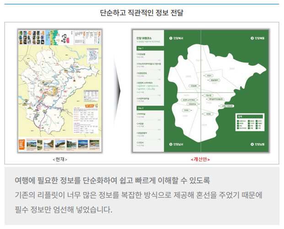Viewport: 284px width, 229px height.
Task: Check 이끼터널 in the Day 2 course list
Action: click(141, 114)
